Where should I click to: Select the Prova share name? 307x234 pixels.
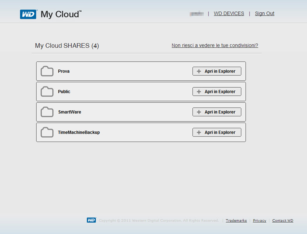(64, 71)
